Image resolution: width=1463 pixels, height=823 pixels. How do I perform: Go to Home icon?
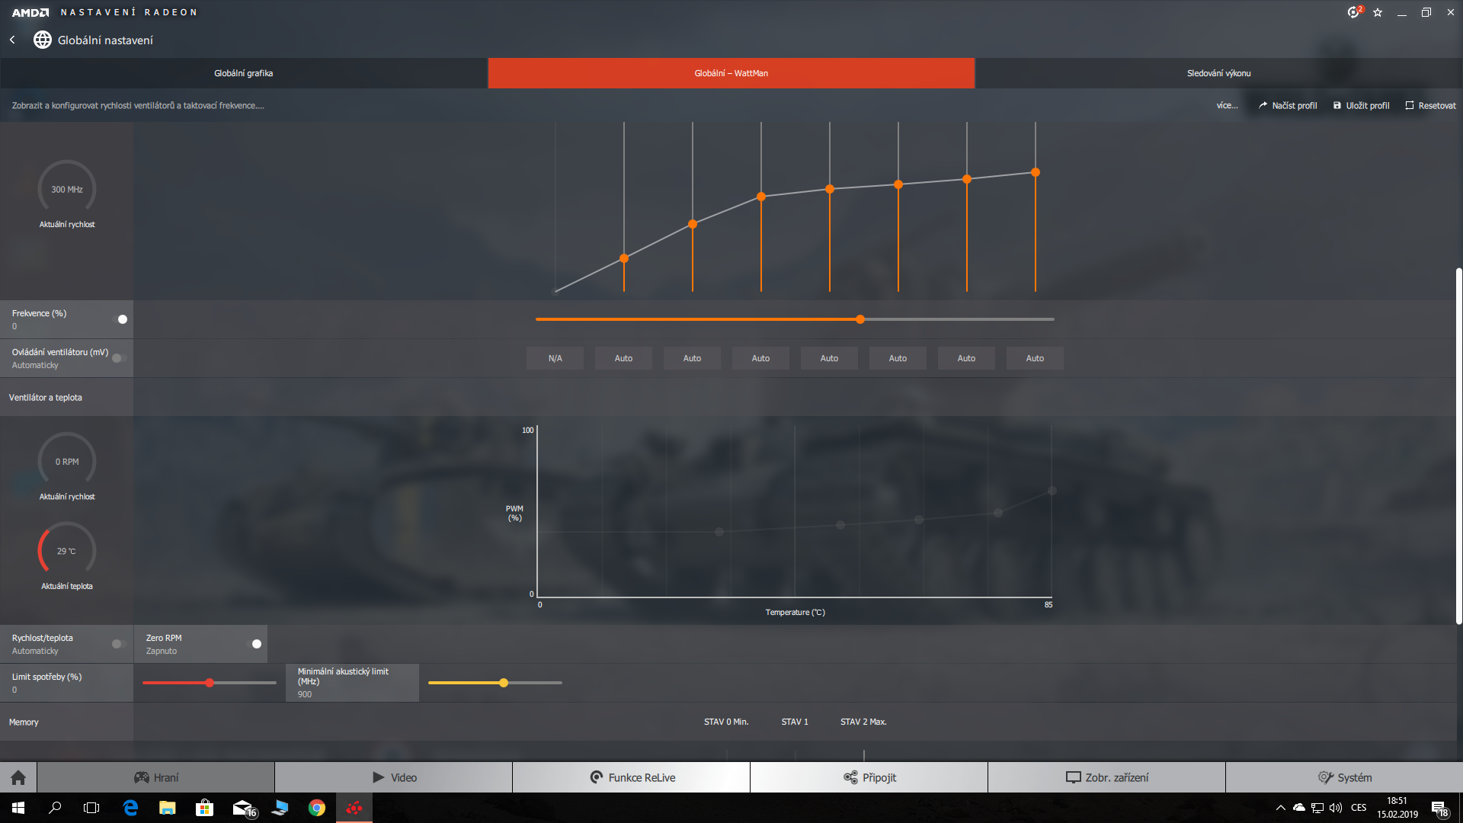point(18,777)
